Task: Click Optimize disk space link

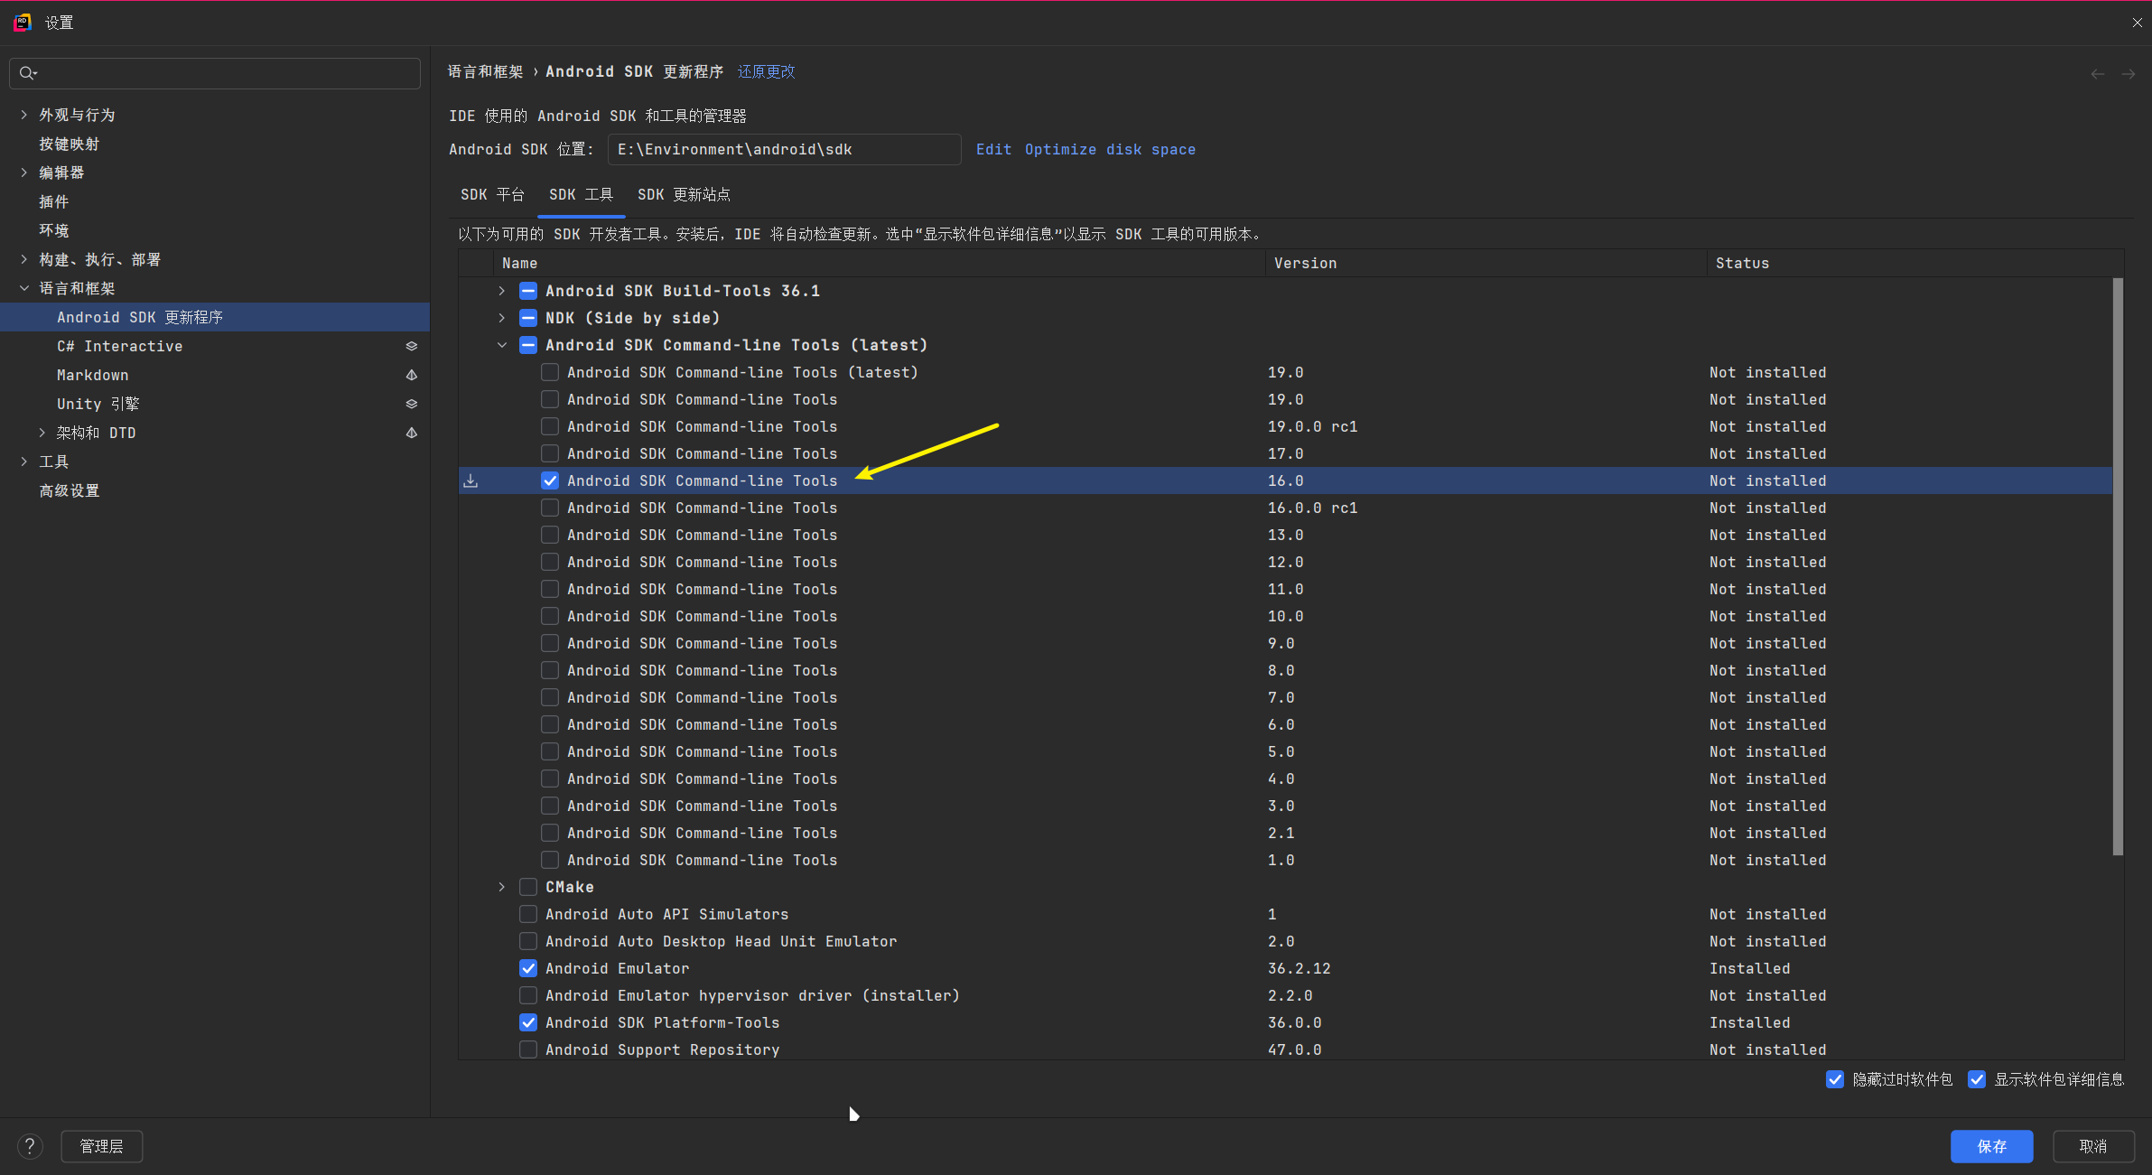Action: pyautogui.click(x=1110, y=149)
